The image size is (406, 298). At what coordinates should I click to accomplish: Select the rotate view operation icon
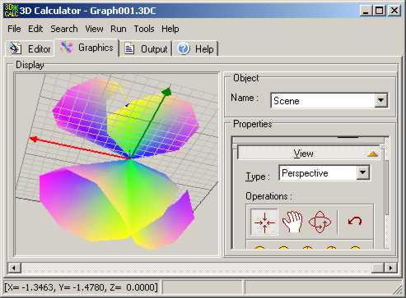click(x=320, y=222)
